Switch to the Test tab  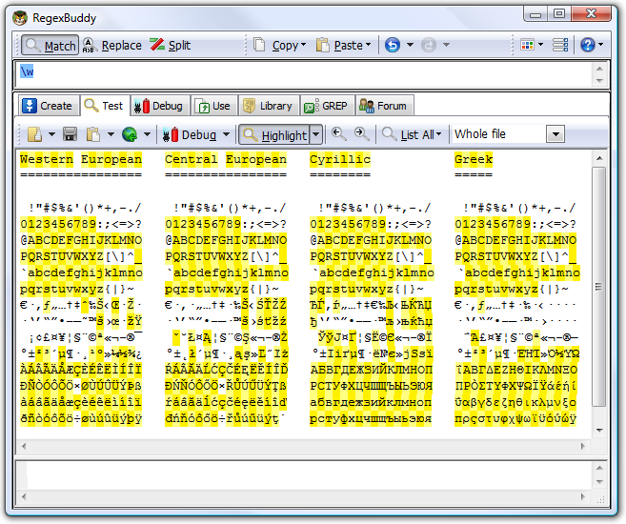[105, 106]
